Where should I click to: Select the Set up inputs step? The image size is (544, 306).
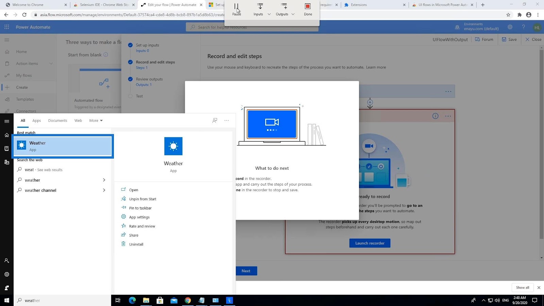pyautogui.click(x=147, y=45)
